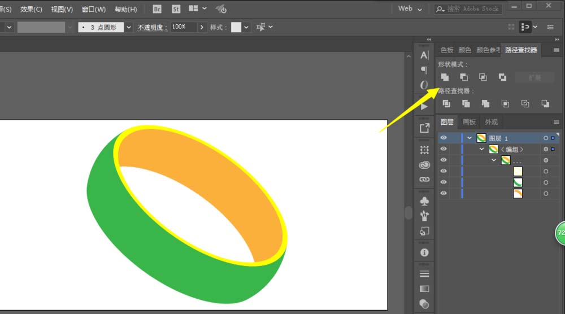Open the Graphic Styles panel icon

coord(424,231)
